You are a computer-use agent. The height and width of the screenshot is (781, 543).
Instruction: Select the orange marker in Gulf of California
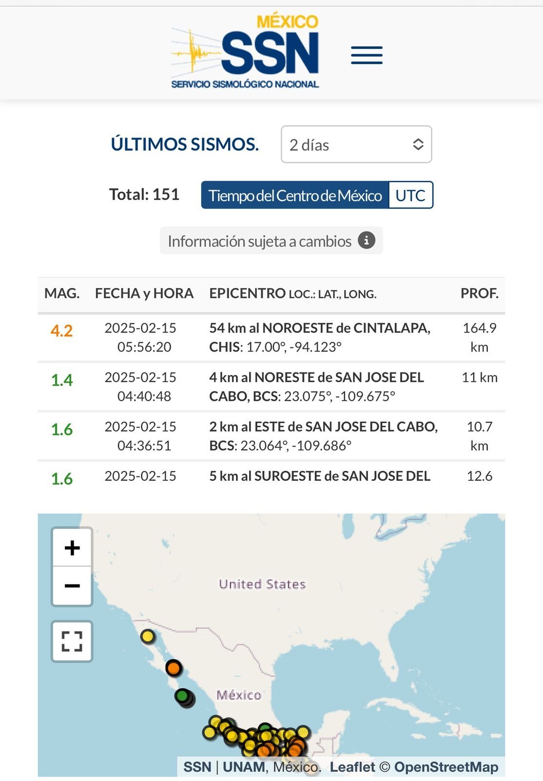(x=174, y=667)
